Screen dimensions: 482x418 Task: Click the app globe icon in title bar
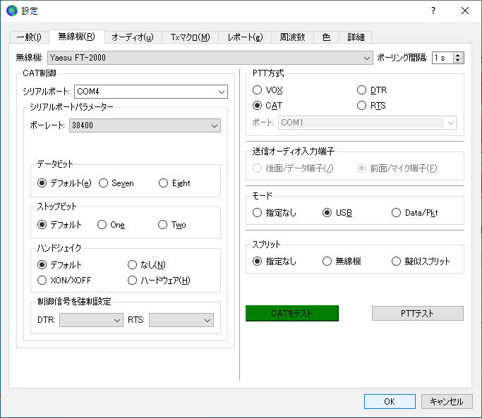[11, 11]
